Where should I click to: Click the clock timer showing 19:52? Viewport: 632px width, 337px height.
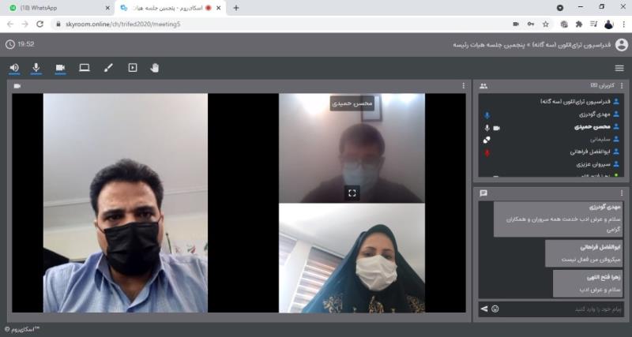21,44
